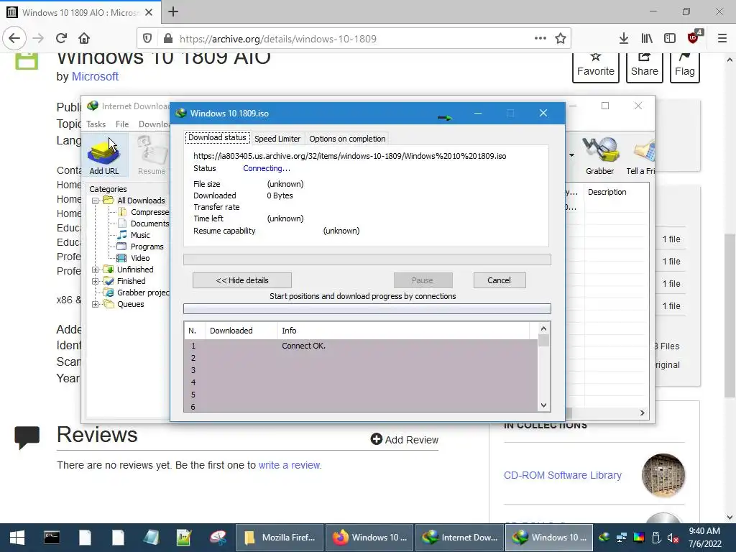The image size is (736, 552).
Task: Expand the Unfinished category
Action: pos(96,270)
